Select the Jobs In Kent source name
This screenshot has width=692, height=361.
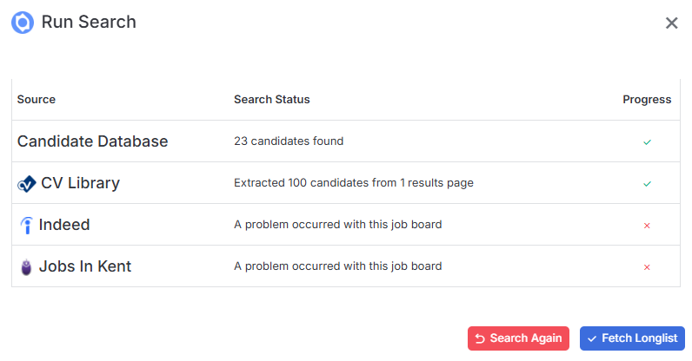pyautogui.click(x=85, y=266)
